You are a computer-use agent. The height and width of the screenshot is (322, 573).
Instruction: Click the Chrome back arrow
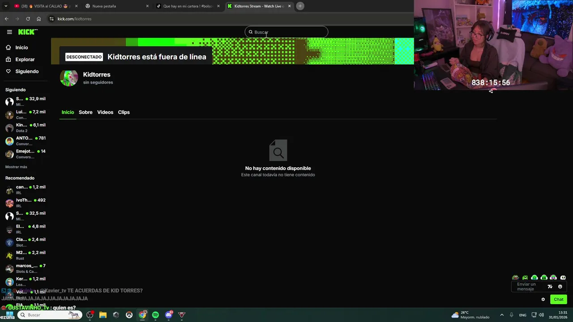[6, 19]
